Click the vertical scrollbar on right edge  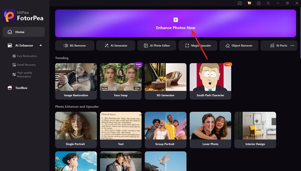(300, 32)
